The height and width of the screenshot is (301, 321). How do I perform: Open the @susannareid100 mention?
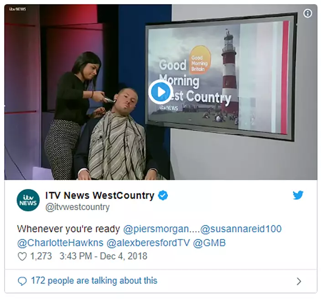241,229
